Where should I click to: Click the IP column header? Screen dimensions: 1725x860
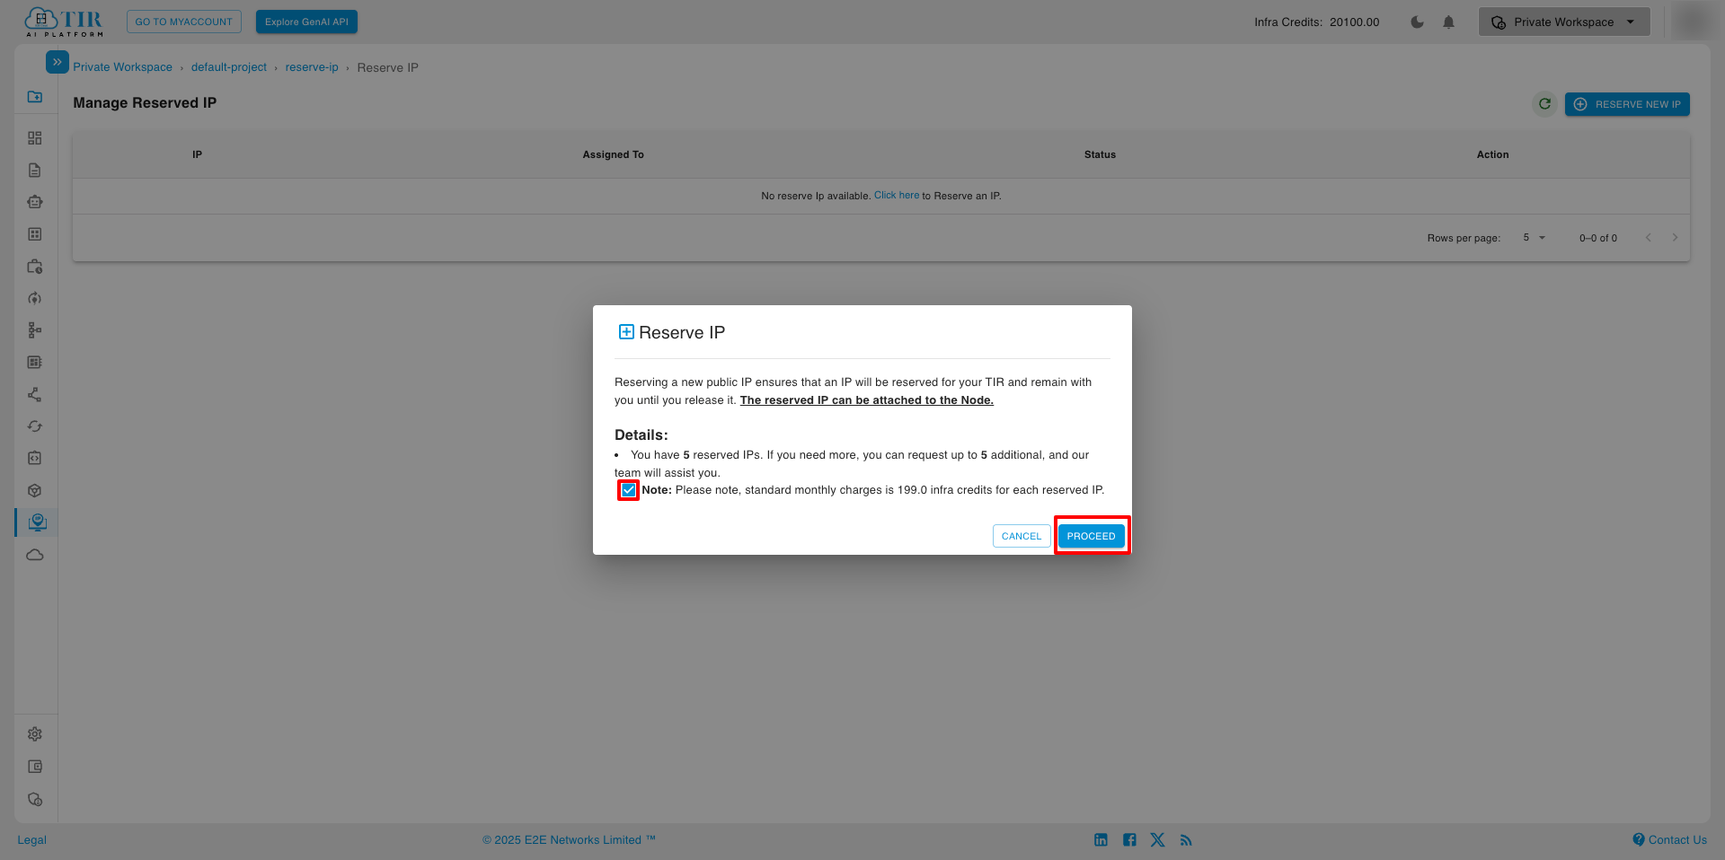[x=197, y=154]
